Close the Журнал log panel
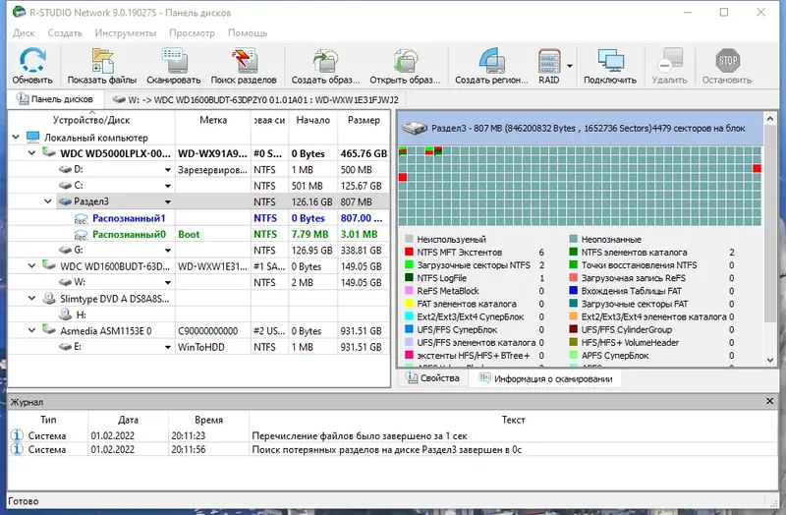This screenshot has height=515, width=786. point(770,401)
